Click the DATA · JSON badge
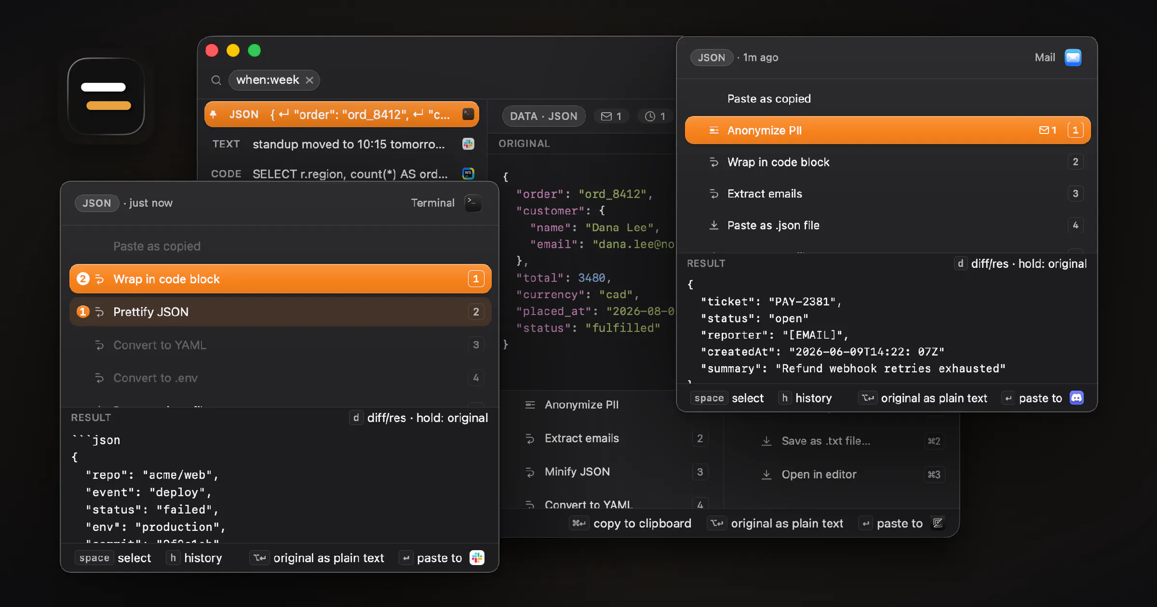This screenshot has width=1157, height=607. 544,116
